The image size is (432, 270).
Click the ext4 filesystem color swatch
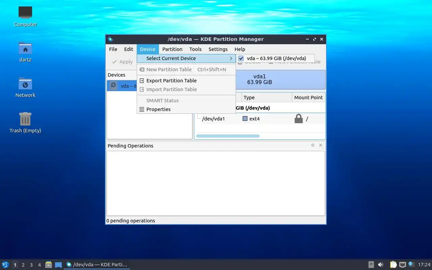[x=245, y=119]
